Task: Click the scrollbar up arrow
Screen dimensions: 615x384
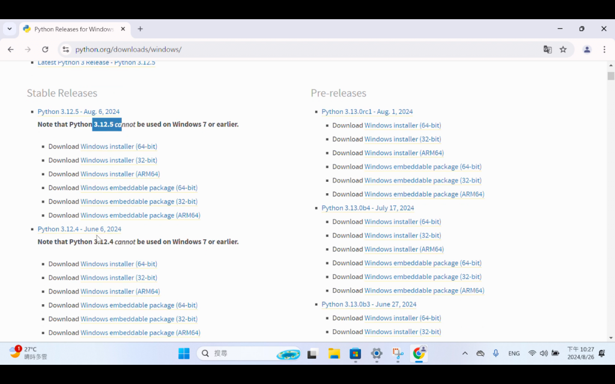Action: tap(611, 65)
